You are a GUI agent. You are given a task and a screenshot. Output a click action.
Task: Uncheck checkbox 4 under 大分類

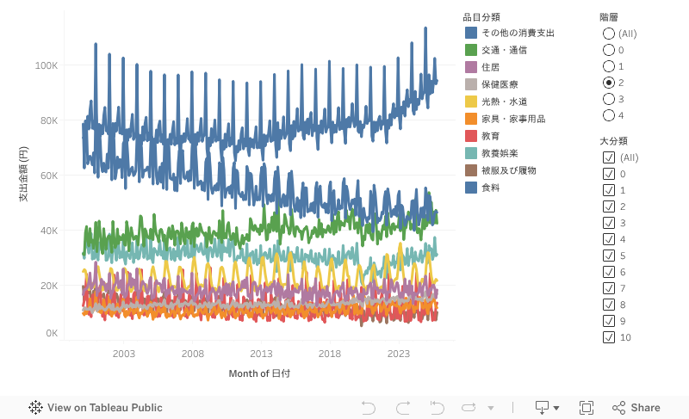coord(609,239)
